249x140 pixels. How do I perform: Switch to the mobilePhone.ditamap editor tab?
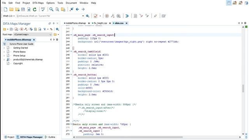[76, 23]
